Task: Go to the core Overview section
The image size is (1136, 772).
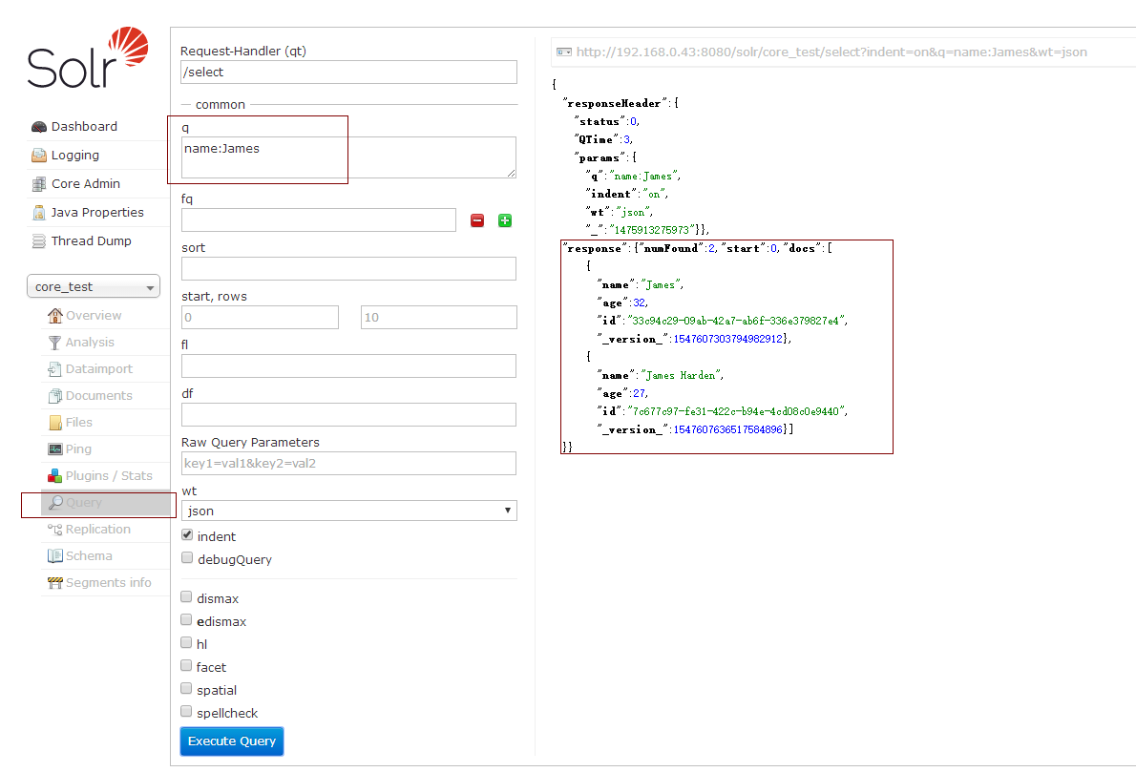Action: coord(94,316)
